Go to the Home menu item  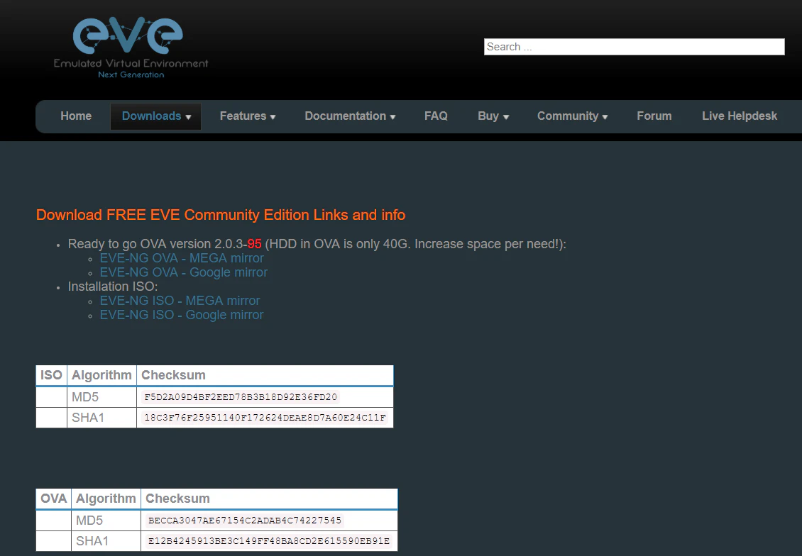tap(76, 116)
